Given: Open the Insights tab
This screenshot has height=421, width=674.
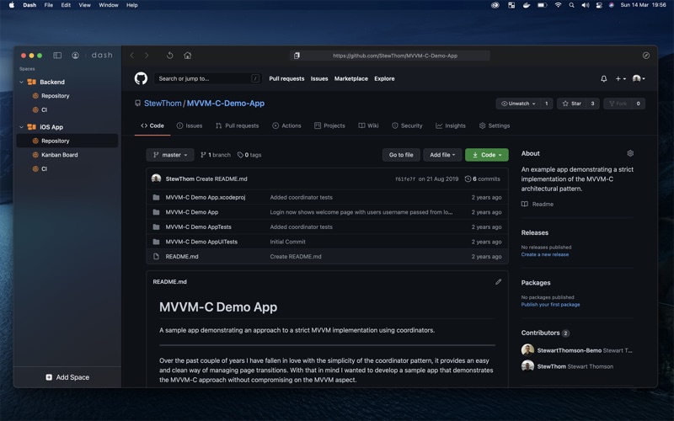Looking at the screenshot, I should (x=451, y=125).
